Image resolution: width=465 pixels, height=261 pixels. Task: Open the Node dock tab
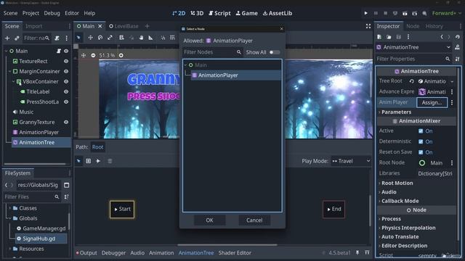pos(413,26)
